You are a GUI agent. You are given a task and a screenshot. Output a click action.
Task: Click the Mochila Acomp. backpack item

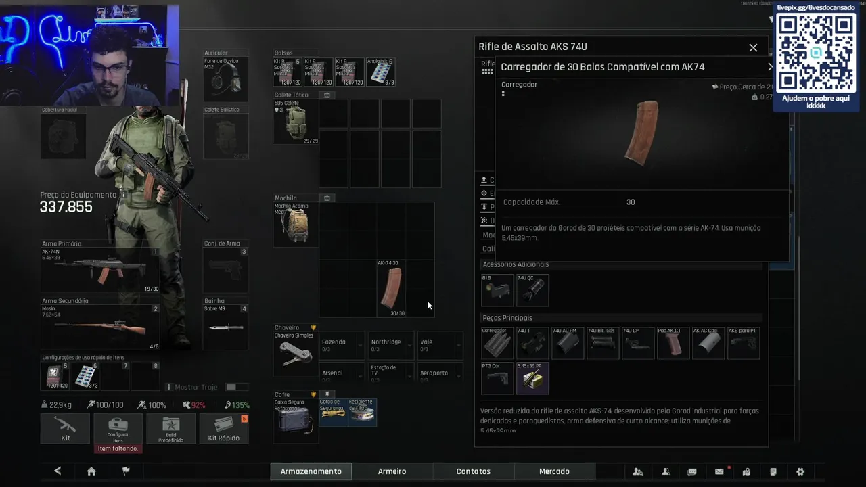click(296, 225)
